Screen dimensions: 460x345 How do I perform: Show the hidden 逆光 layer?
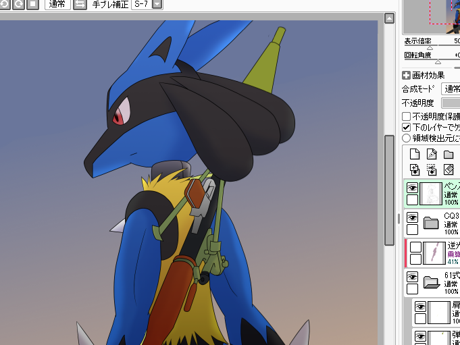(x=415, y=247)
